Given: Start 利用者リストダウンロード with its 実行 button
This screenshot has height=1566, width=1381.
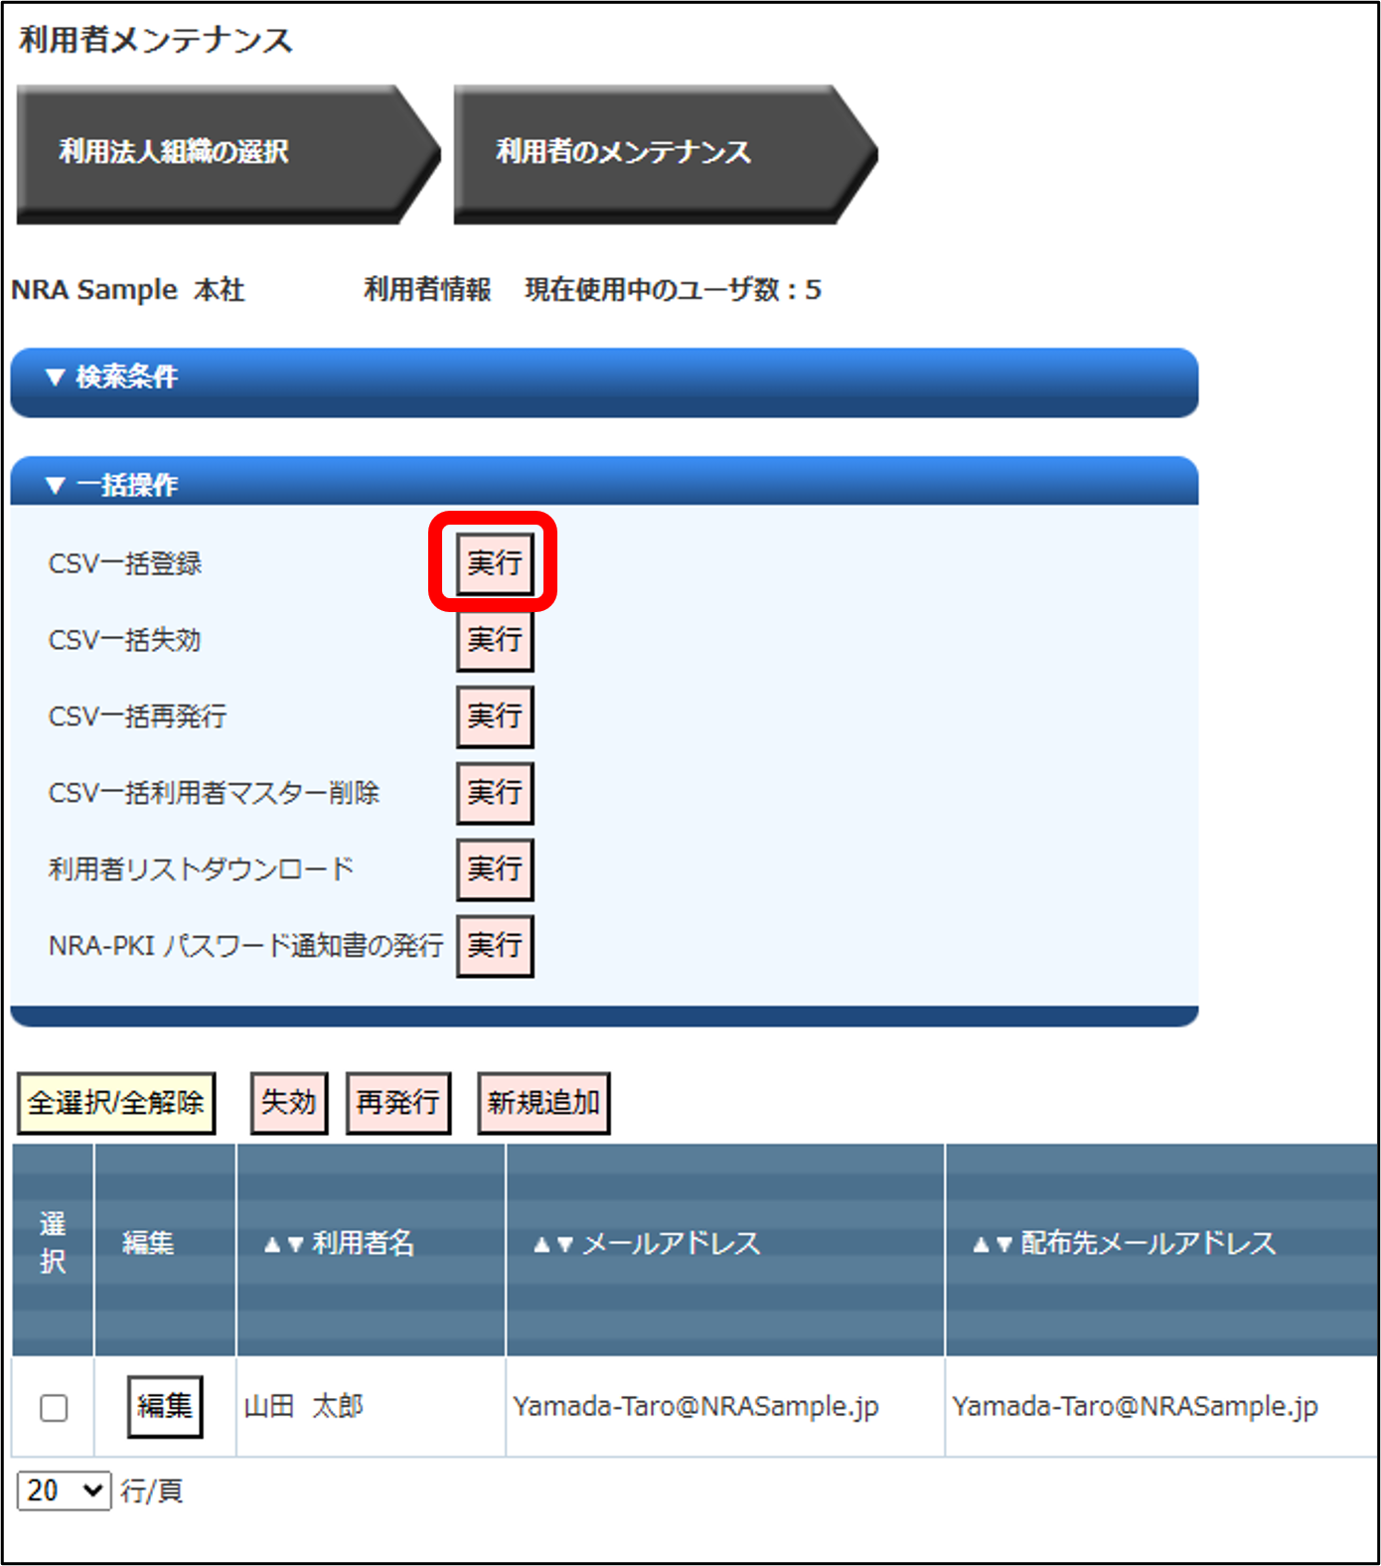Looking at the screenshot, I should pos(494,869).
